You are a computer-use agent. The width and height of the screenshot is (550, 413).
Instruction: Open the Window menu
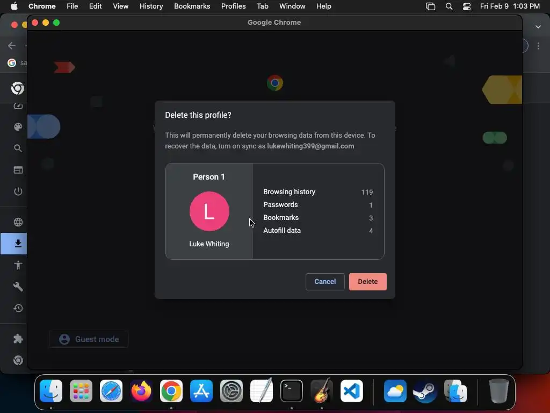point(292,6)
